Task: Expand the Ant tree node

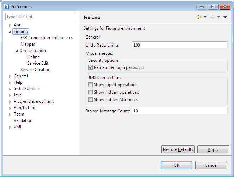Action: tap(10, 25)
